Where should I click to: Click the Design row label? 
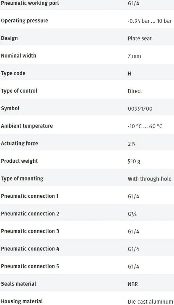[x=9, y=38]
